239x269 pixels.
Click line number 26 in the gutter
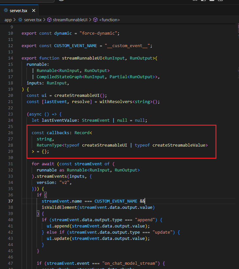pos(10,133)
